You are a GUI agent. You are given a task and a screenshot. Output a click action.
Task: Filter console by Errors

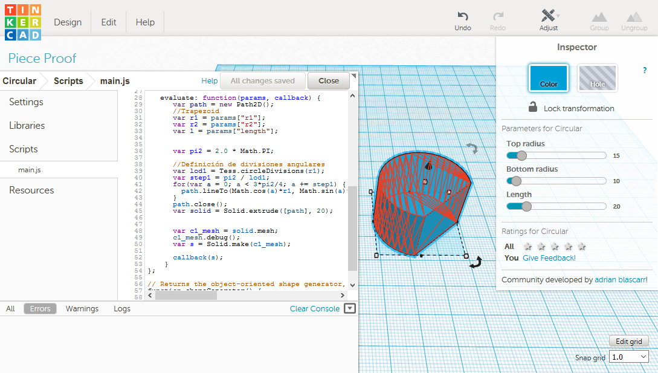[x=40, y=309]
